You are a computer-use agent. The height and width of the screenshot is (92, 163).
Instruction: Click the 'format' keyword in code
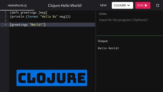(33, 17)
